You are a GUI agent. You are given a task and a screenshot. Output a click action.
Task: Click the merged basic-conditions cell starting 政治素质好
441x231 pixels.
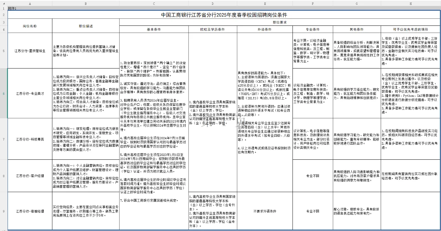tap(154, 131)
